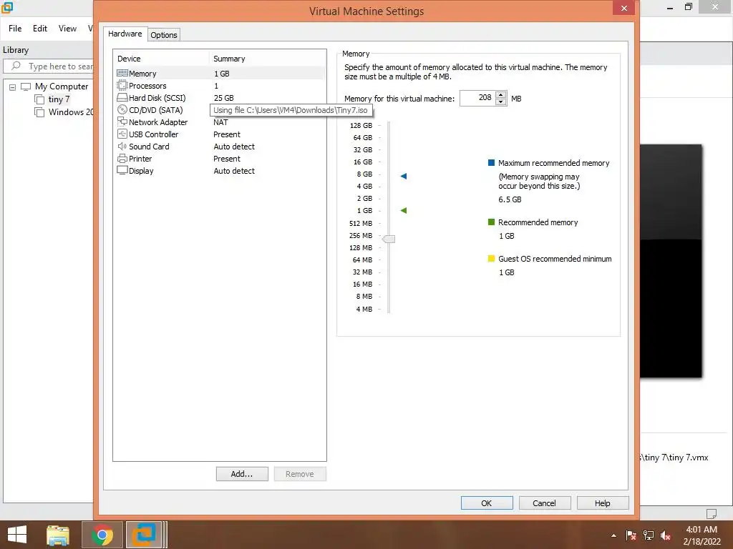Click the VMware logo in the title bar

click(7, 7)
